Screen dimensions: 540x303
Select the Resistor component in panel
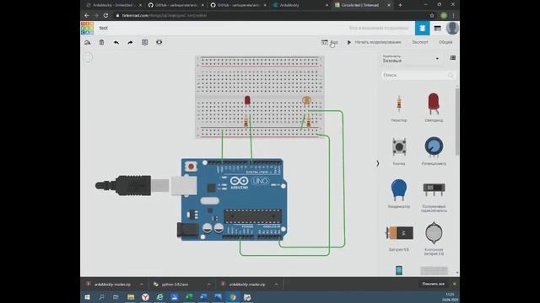coord(399,107)
